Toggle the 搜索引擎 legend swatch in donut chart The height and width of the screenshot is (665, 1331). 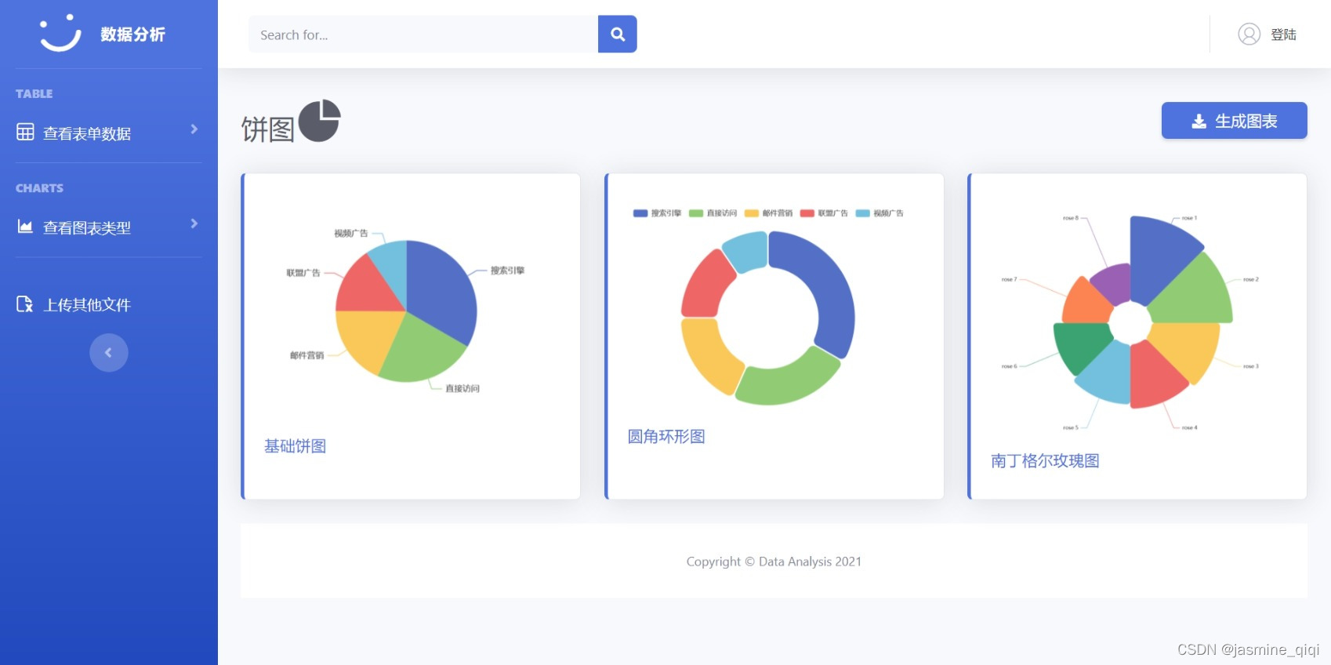click(x=640, y=213)
